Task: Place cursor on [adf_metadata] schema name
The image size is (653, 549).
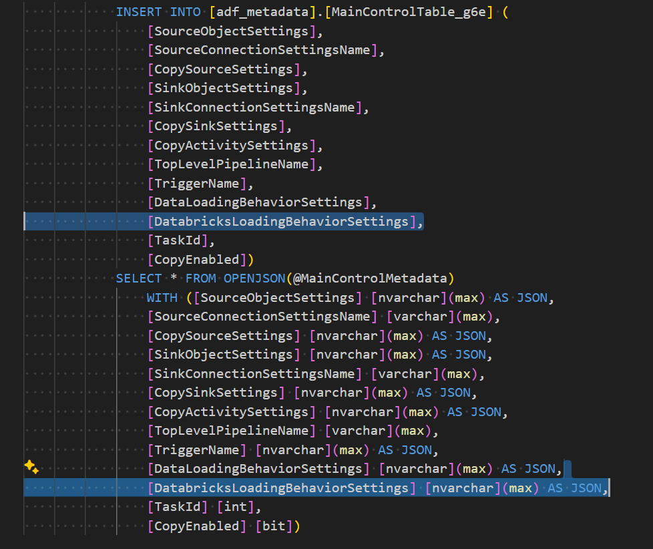Action: [x=263, y=12]
